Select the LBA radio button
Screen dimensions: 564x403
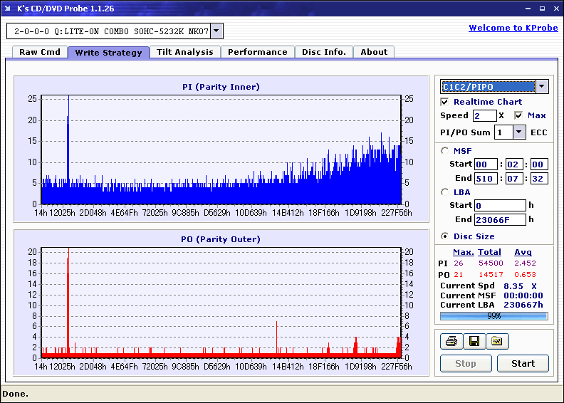pos(445,192)
